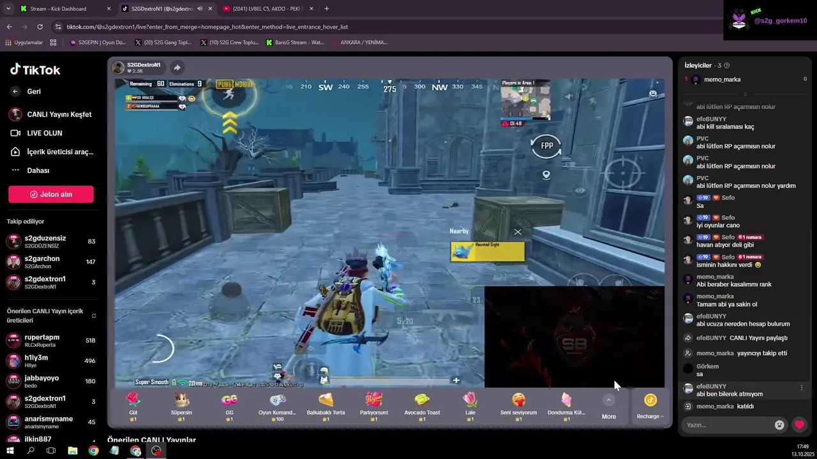Open the viewers info question-mark icon
Screen dimensions: 817x459
pyautogui.click(x=726, y=66)
